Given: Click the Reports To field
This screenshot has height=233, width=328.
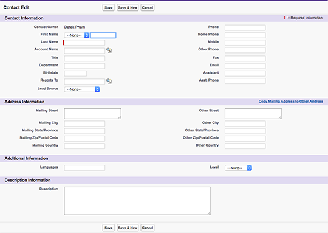Looking at the screenshot, I should 84,82.
